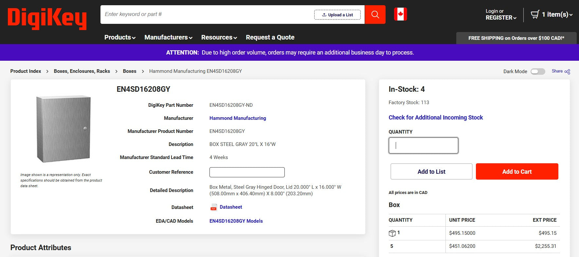Viewport: 579px width, 257px height.
Task: Click the $495.15000 unit price
Action: click(462, 233)
